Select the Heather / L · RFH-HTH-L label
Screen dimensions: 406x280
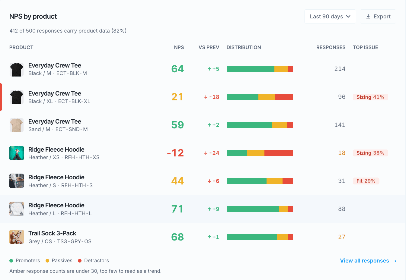click(x=60, y=213)
